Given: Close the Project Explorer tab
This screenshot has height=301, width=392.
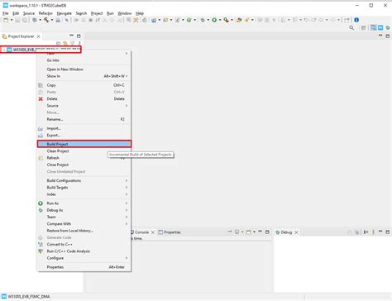Looking at the screenshot, I should tap(38, 36).
